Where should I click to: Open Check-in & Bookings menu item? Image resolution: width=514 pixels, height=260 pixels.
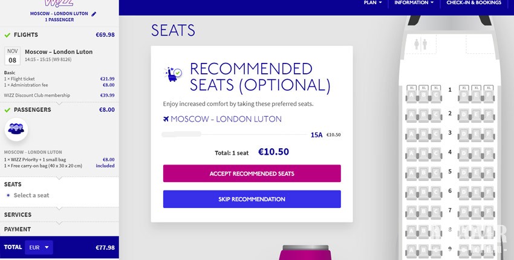(x=473, y=3)
